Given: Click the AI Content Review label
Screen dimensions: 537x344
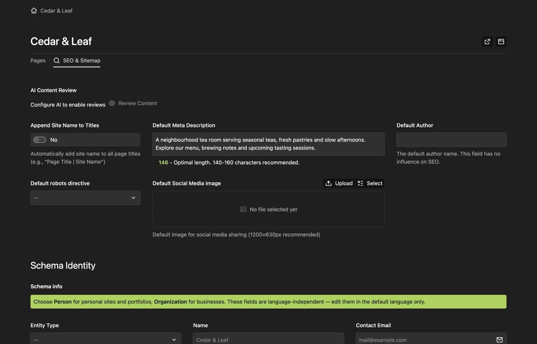Looking at the screenshot, I should (53, 90).
